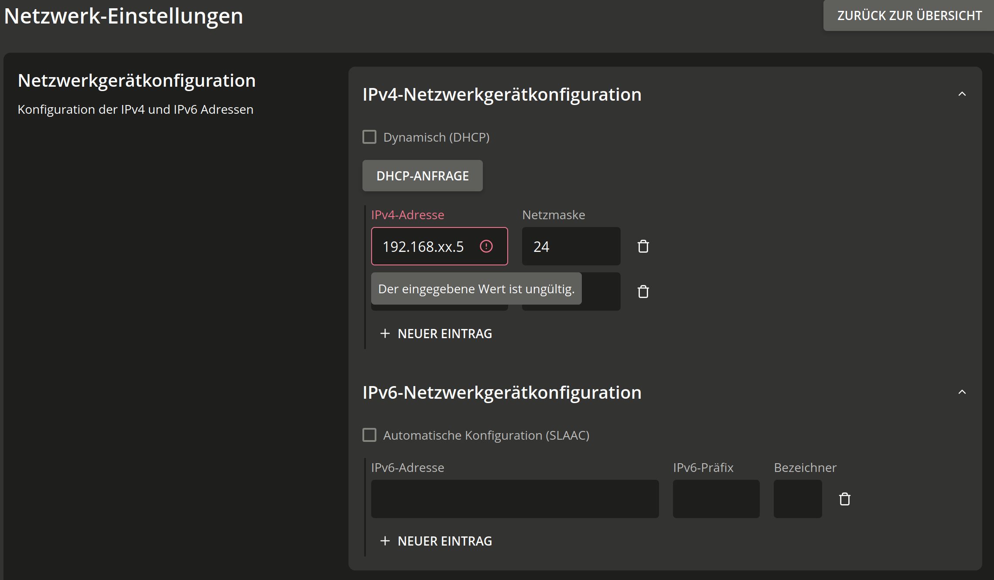Focus the empty IPv6-Adresse field
994x580 pixels.
[515, 499]
